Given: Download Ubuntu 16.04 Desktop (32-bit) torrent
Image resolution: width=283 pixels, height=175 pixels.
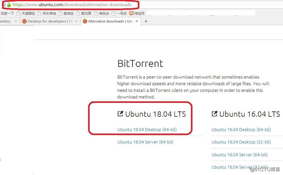Looking at the screenshot, I should tap(241, 142).
